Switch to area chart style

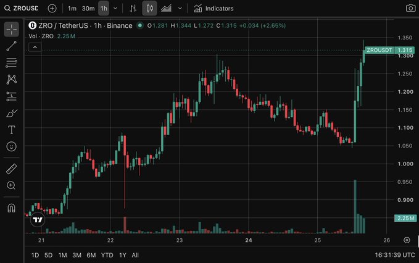coord(166,8)
